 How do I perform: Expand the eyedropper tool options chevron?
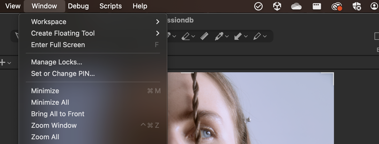227,36
